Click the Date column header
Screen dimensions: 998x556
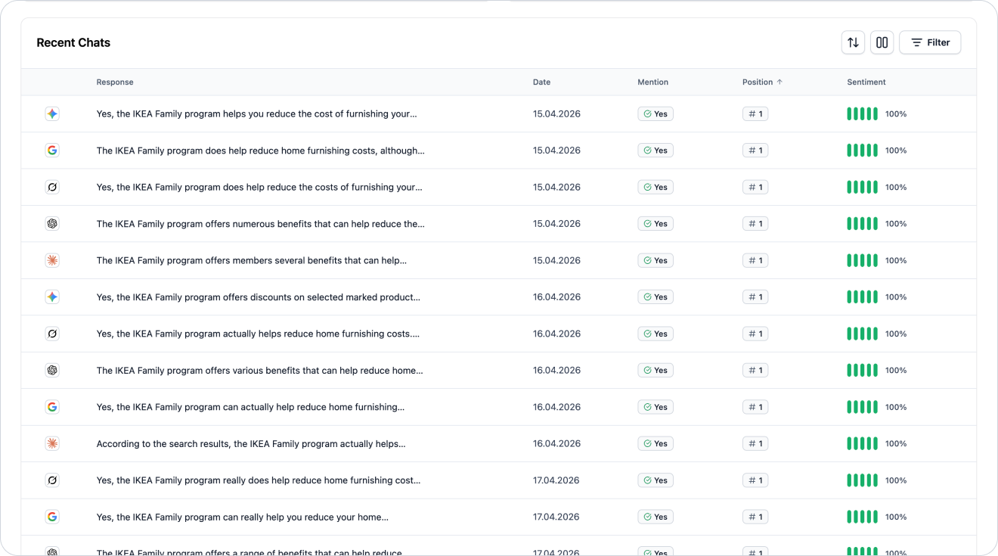pyautogui.click(x=541, y=82)
